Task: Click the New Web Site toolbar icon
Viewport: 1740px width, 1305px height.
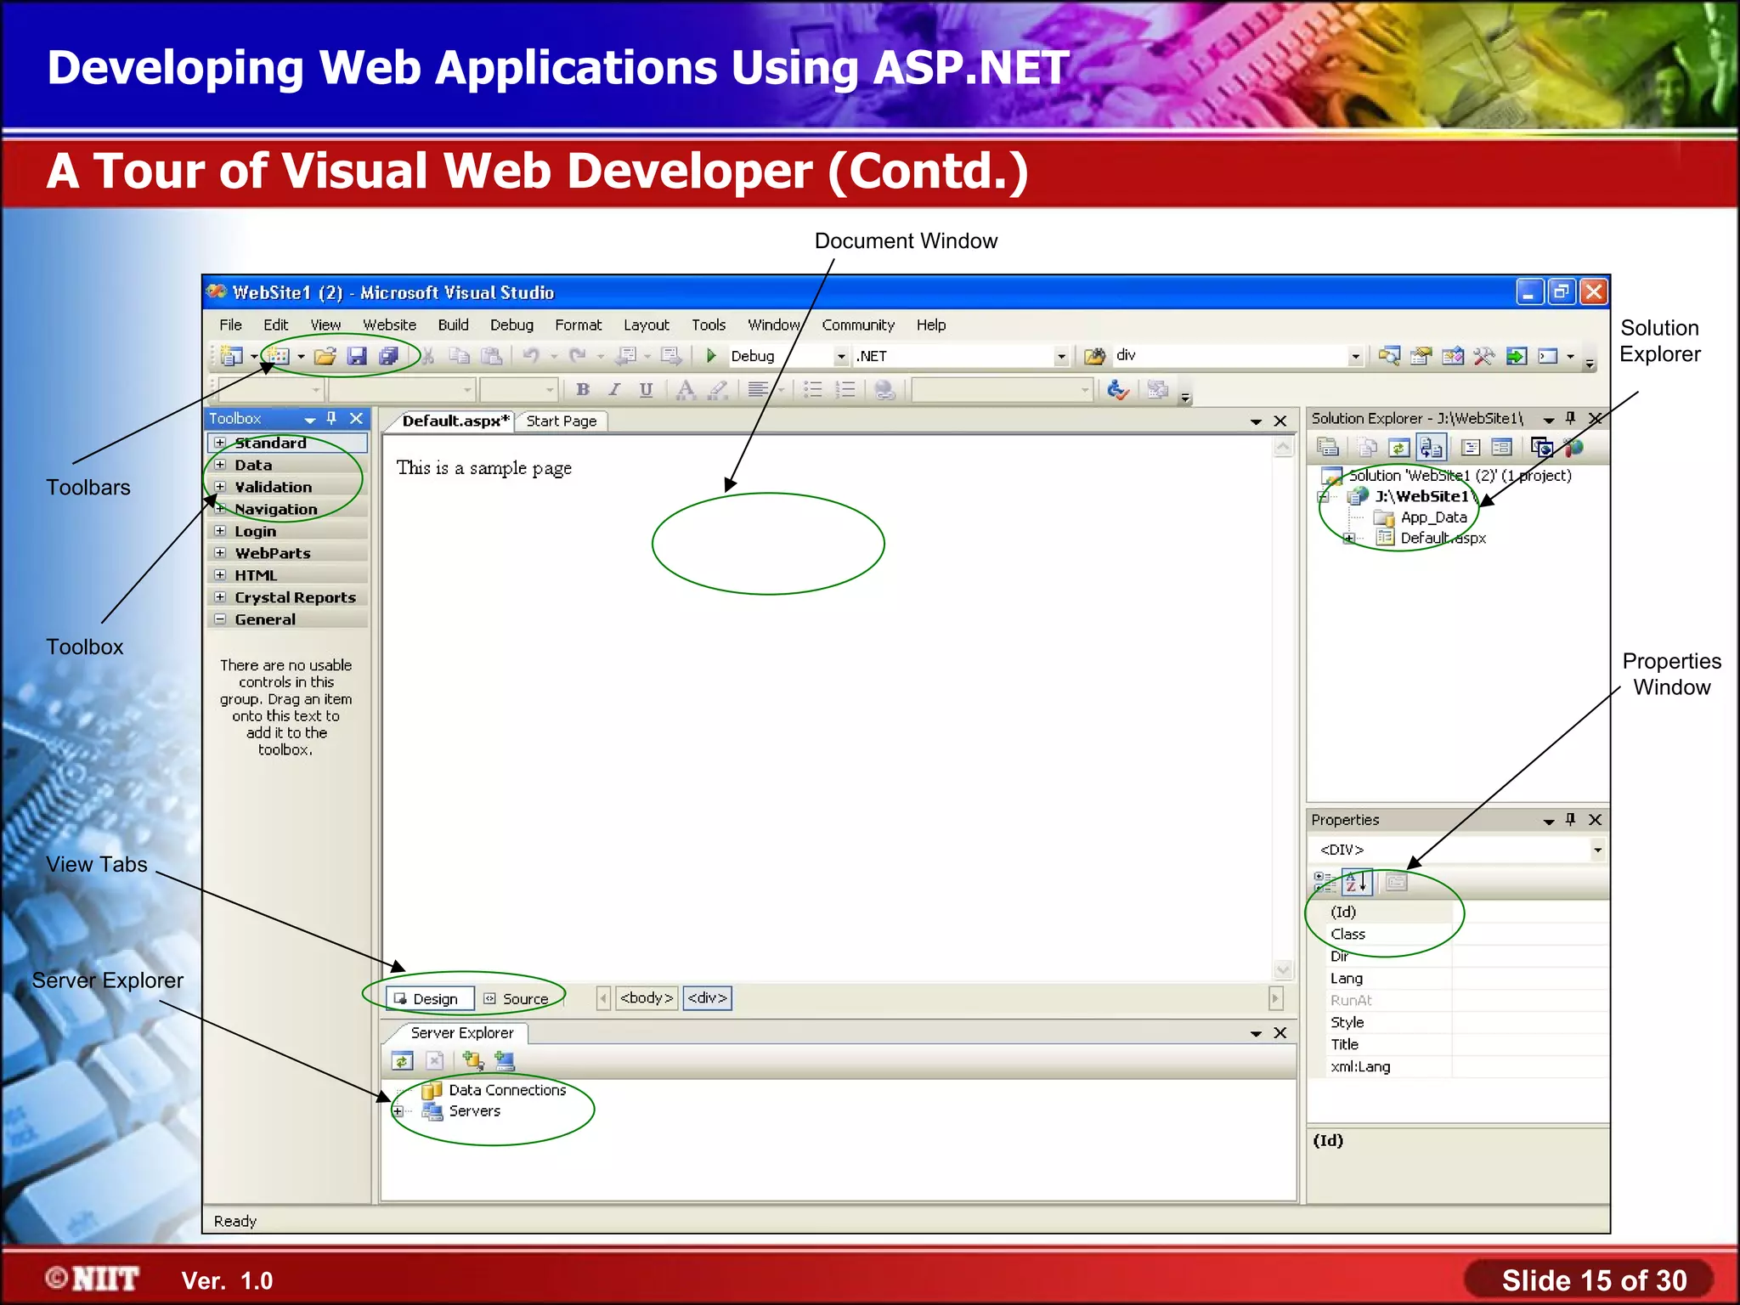Action: pos(231,356)
